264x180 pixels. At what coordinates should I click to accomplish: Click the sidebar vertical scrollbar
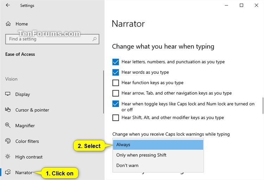click(x=103, y=92)
